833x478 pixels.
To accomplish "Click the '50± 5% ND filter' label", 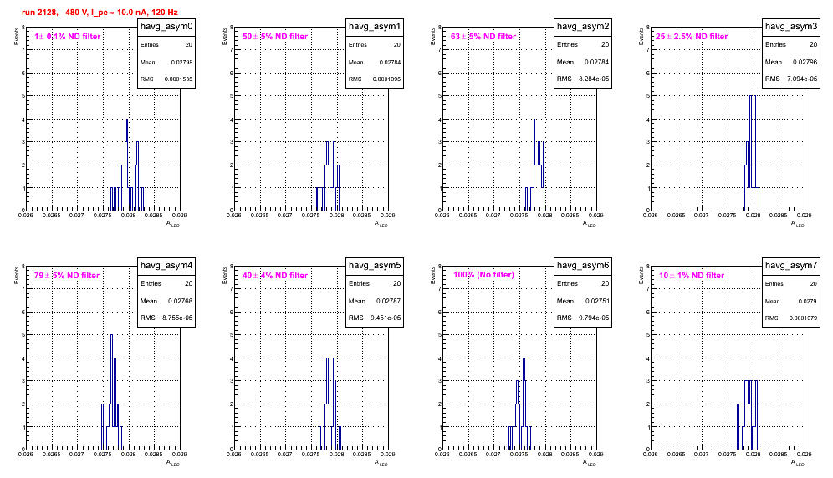I will click(x=275, y=37).
